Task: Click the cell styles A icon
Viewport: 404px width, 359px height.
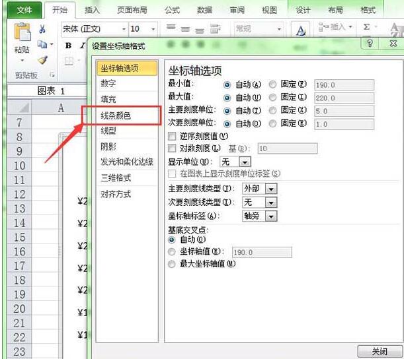Action: [x=300, y=31]
